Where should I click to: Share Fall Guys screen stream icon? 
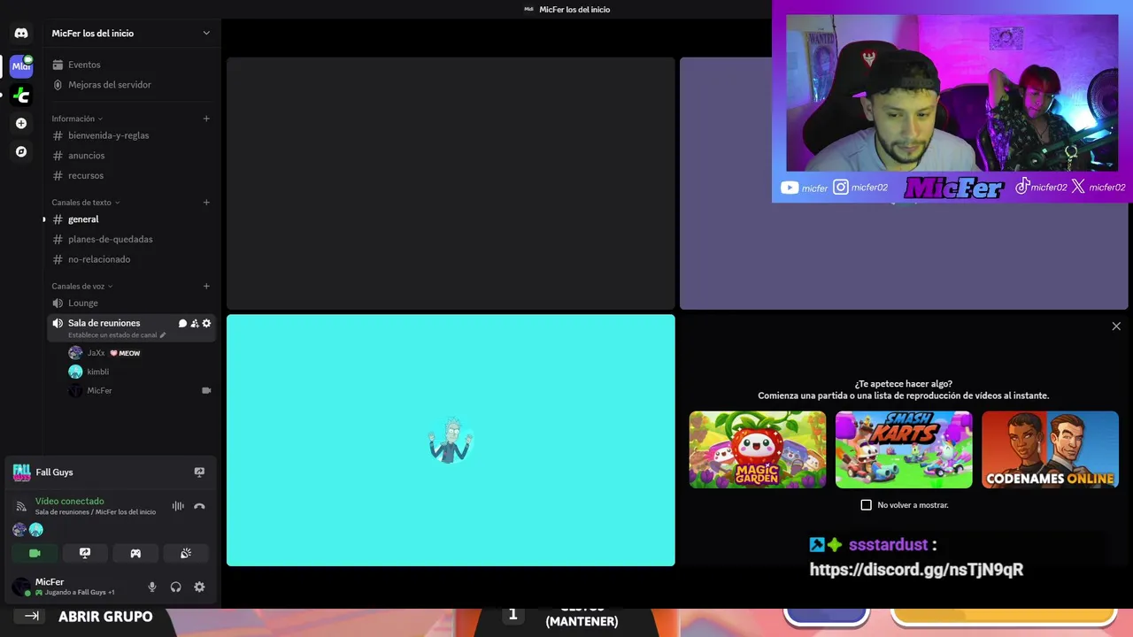pyautogui.click(x=199, y=472)
